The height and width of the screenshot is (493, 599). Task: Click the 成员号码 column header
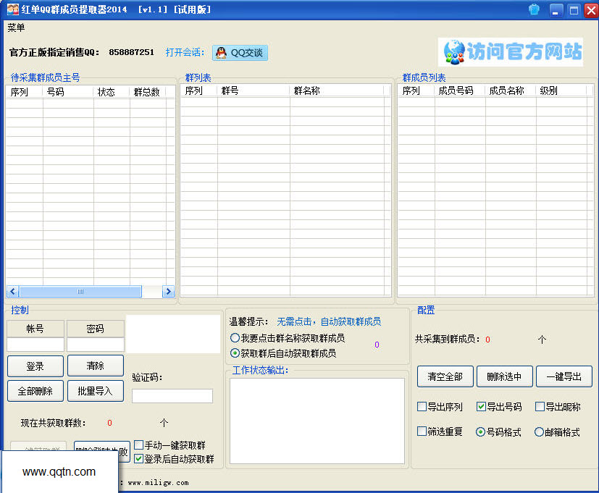(459, 91)
